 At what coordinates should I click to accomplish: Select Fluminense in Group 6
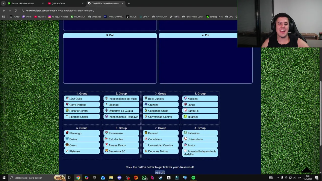click(121, 133)
